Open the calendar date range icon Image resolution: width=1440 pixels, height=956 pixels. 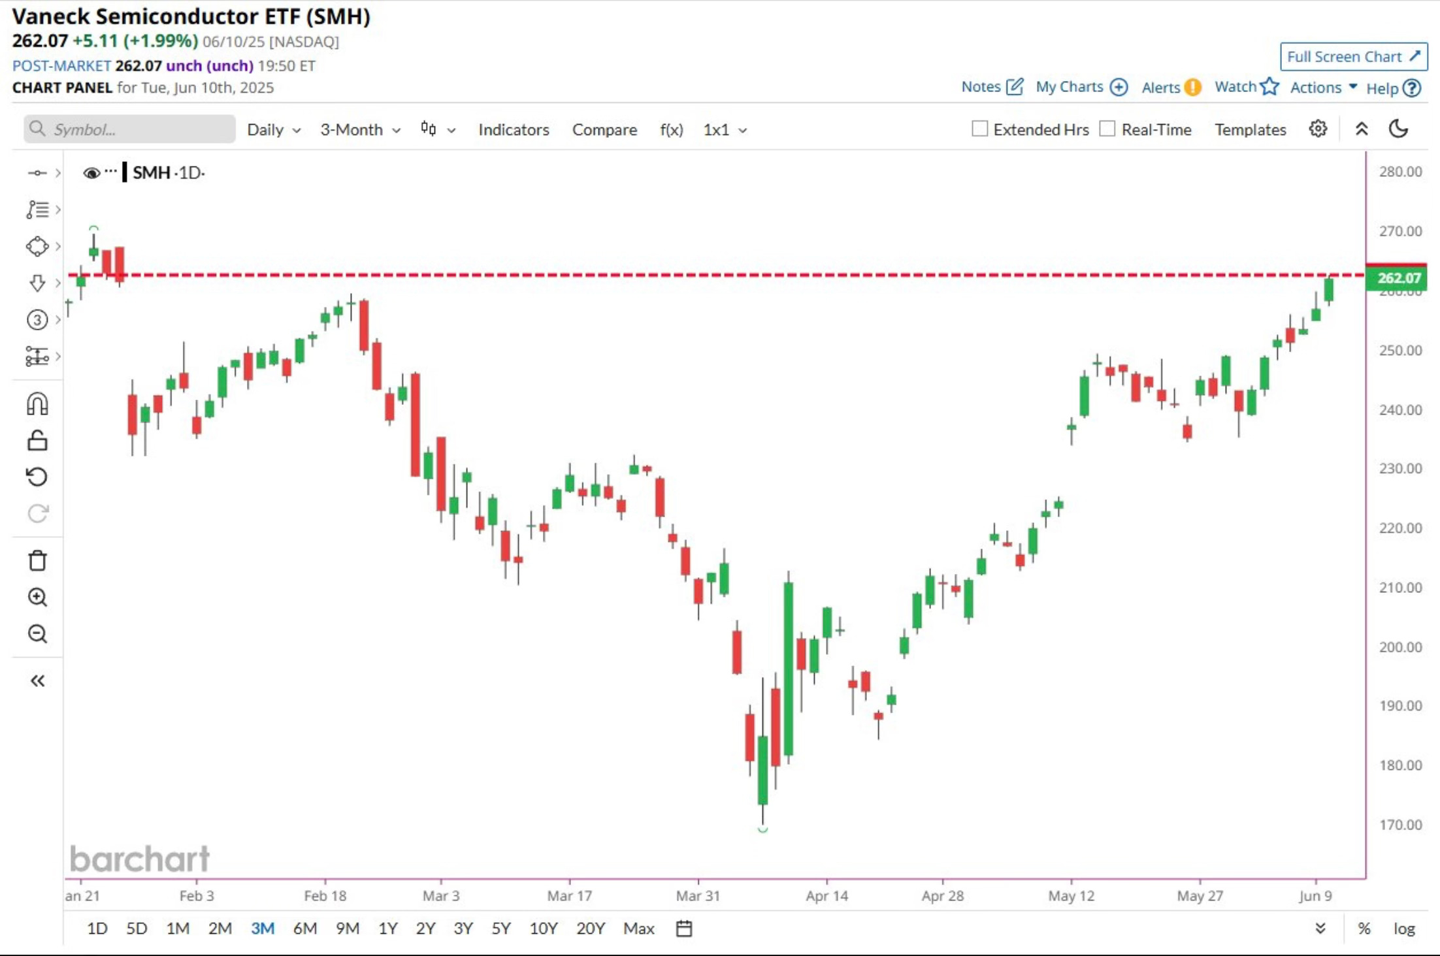point(684,928)
